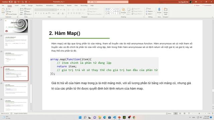Open the Recording tab
This screenshot has height=120, width=214.
pyautogui.click(x=84, y=6)
